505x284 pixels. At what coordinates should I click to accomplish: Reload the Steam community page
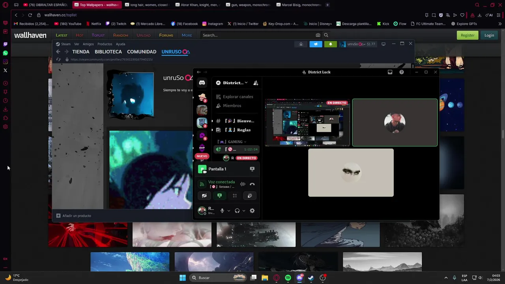click(58, 60)
